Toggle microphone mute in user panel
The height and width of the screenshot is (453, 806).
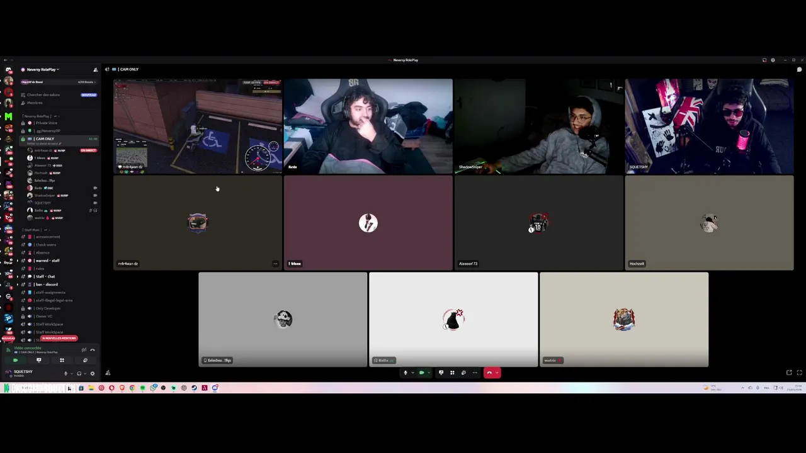point(65,373)
